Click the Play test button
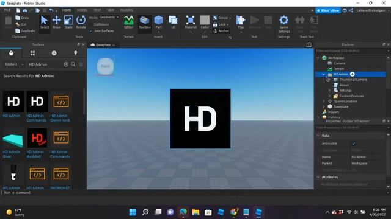This screenshot has height=219, width=391. [x=241, y=23]
